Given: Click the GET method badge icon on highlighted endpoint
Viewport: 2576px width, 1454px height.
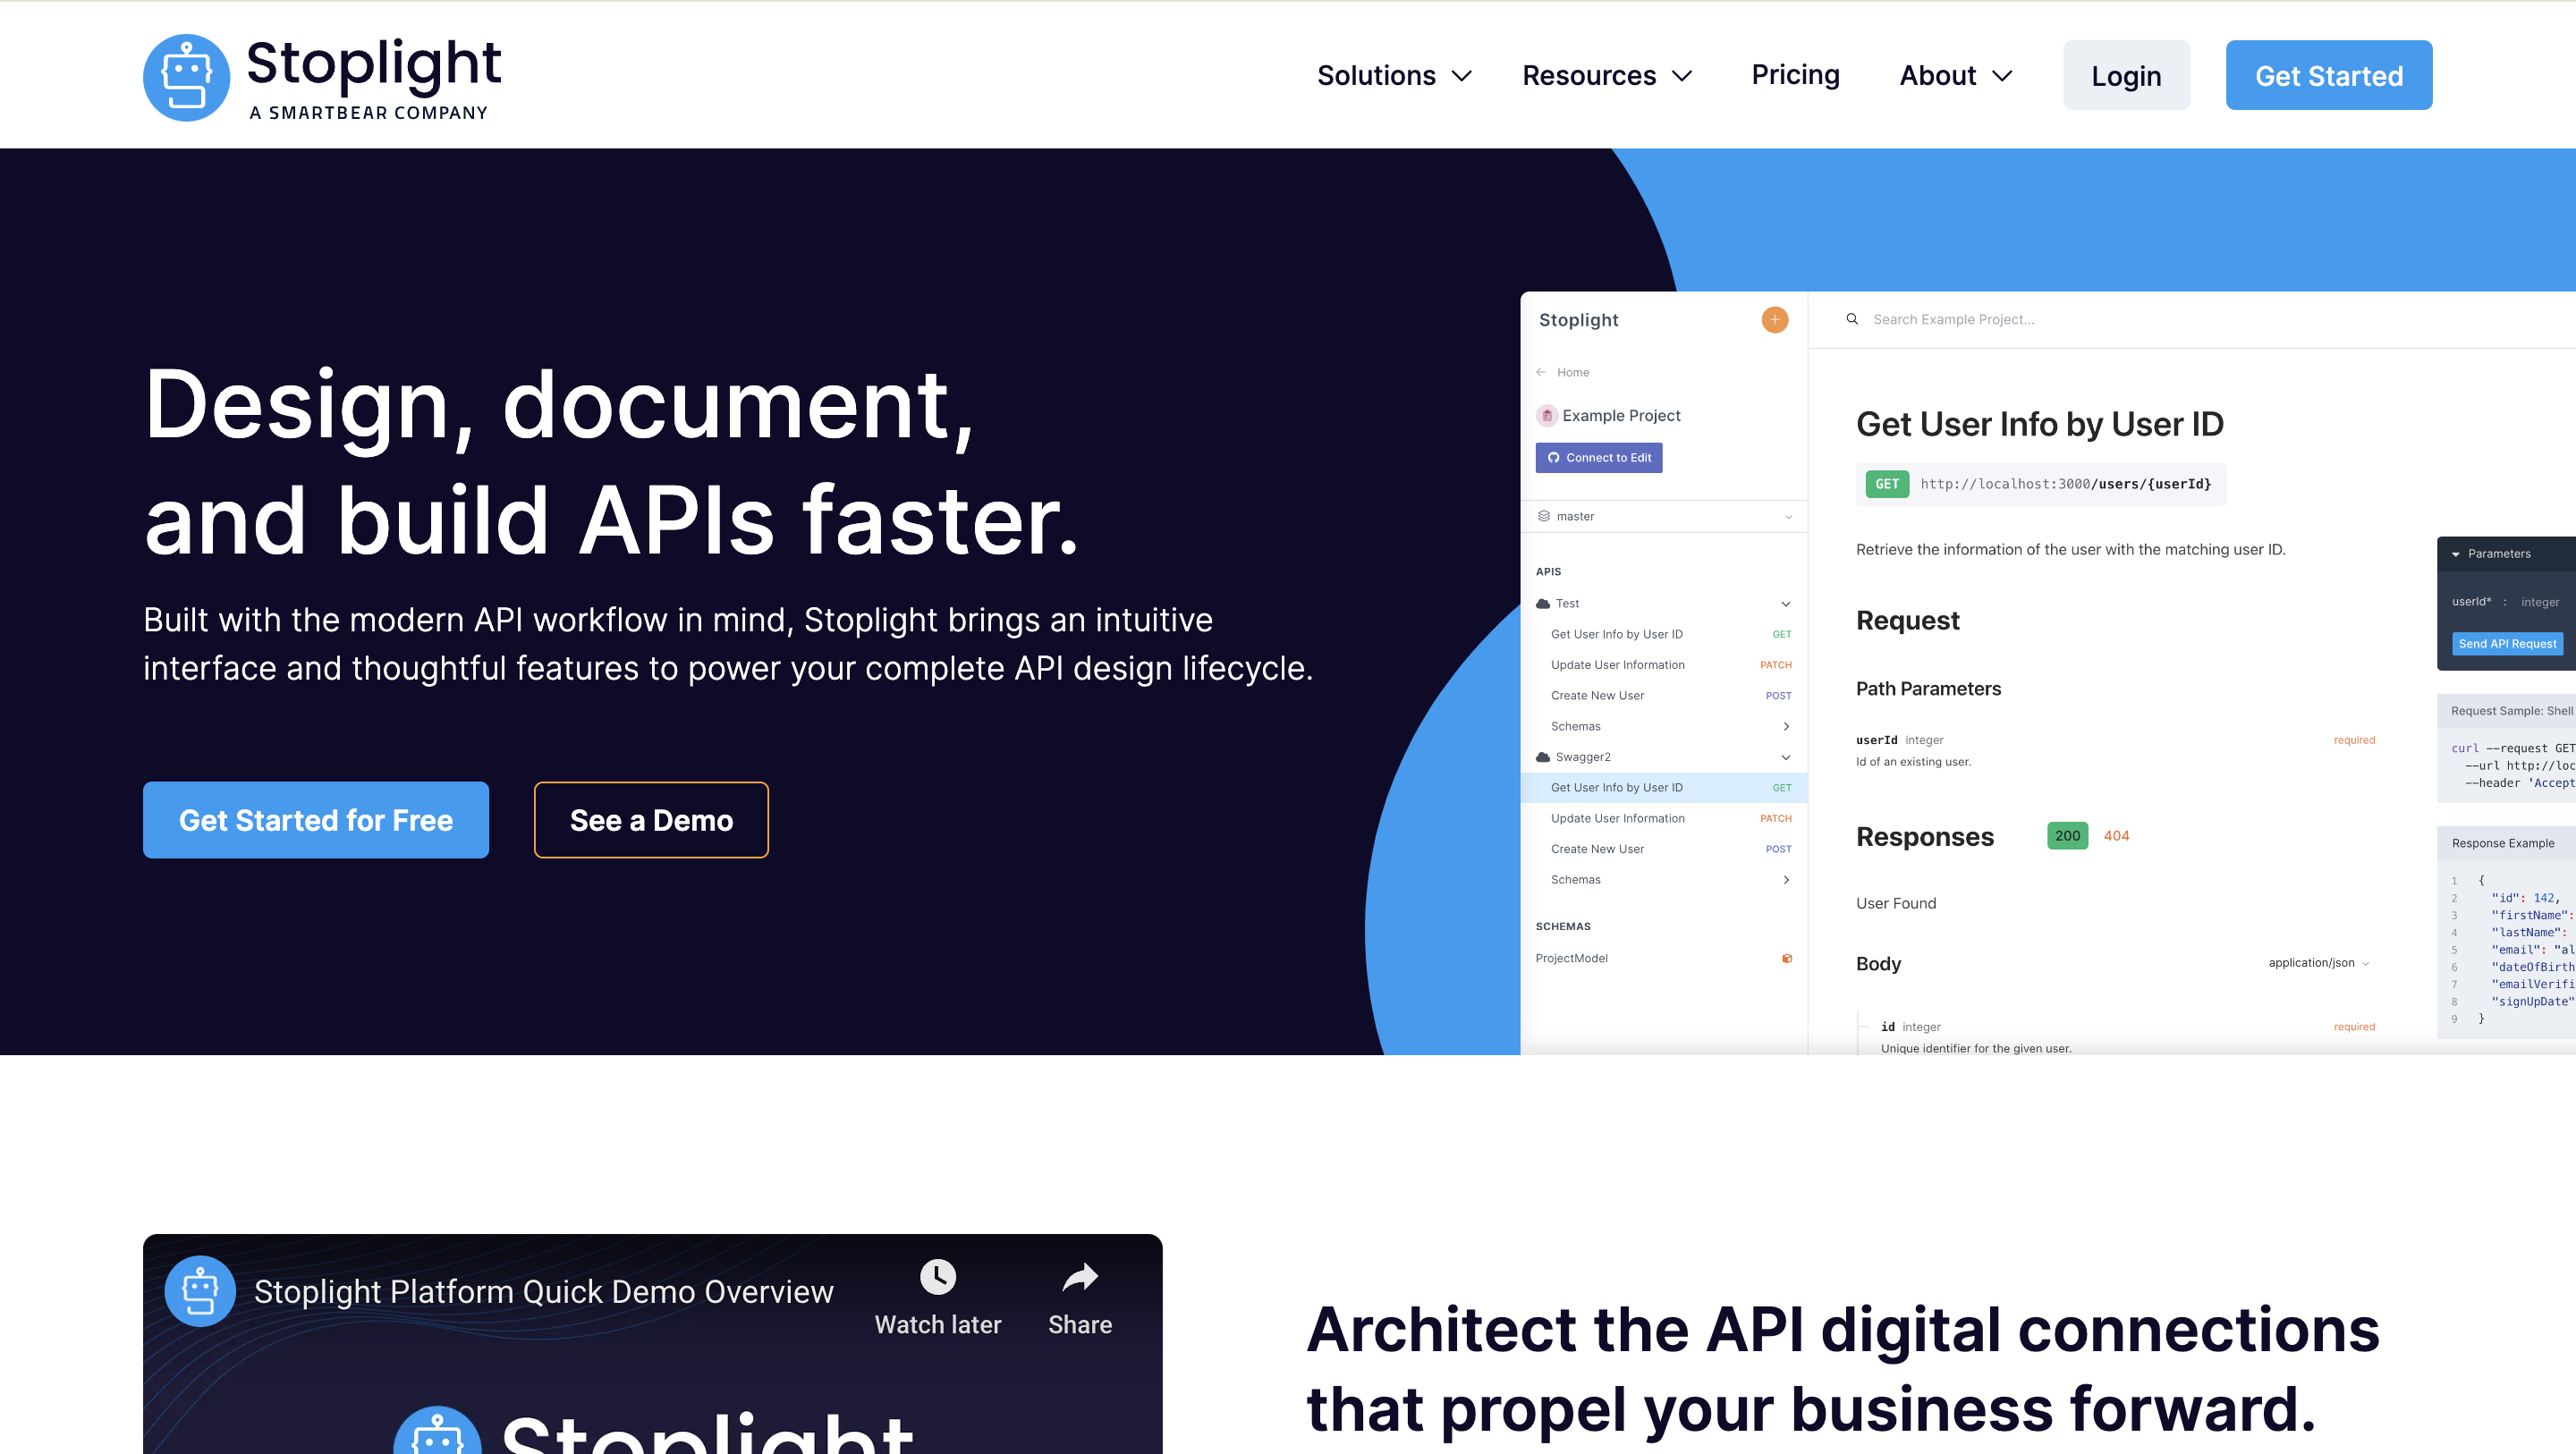Looking at the screenshot, I should point(1782,787).
